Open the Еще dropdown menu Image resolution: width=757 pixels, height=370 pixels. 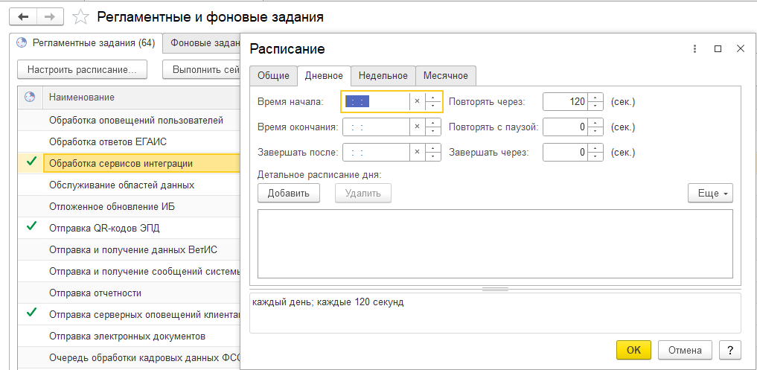tap(710, 193)
